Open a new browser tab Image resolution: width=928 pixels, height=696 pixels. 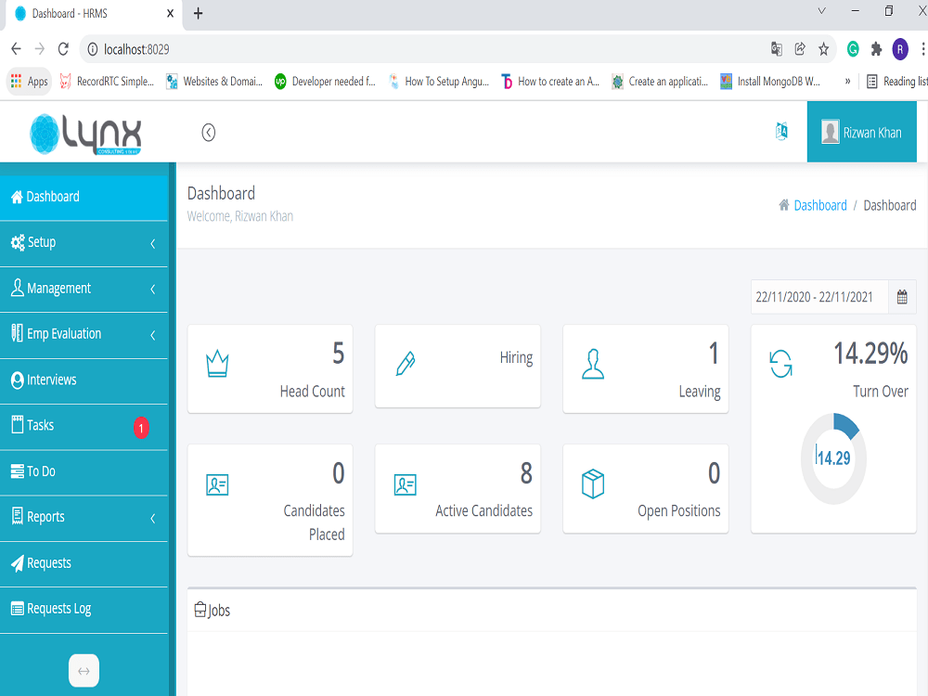[199, 14]
